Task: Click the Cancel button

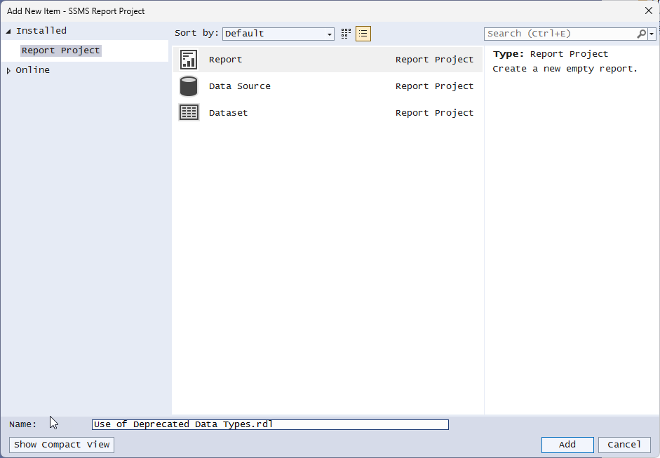Action: coord(624,445)
